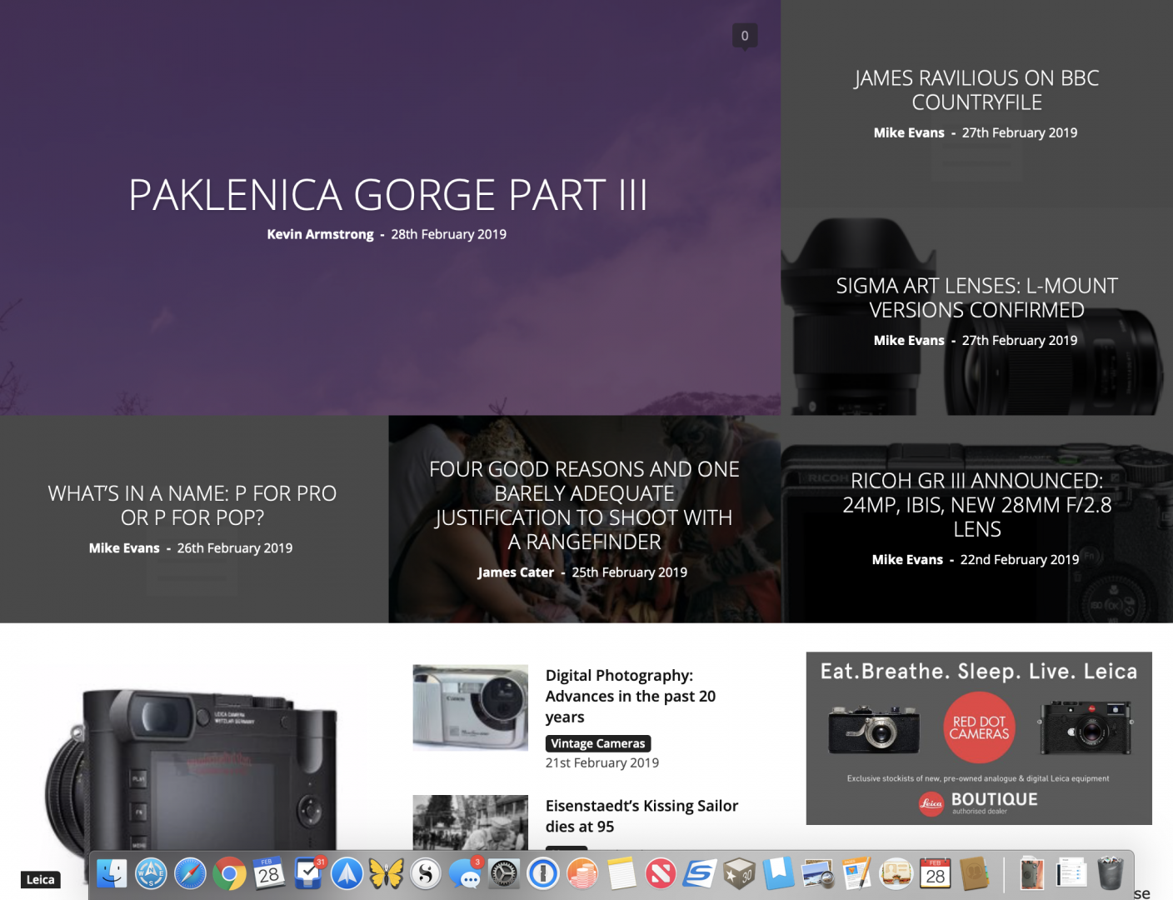1173x900 pixels.
Task: Open the orange coins finance app
Action: point(582,873)
